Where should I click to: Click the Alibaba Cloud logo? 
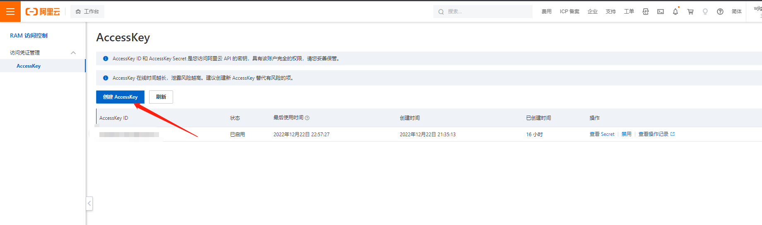pos(43,12)
